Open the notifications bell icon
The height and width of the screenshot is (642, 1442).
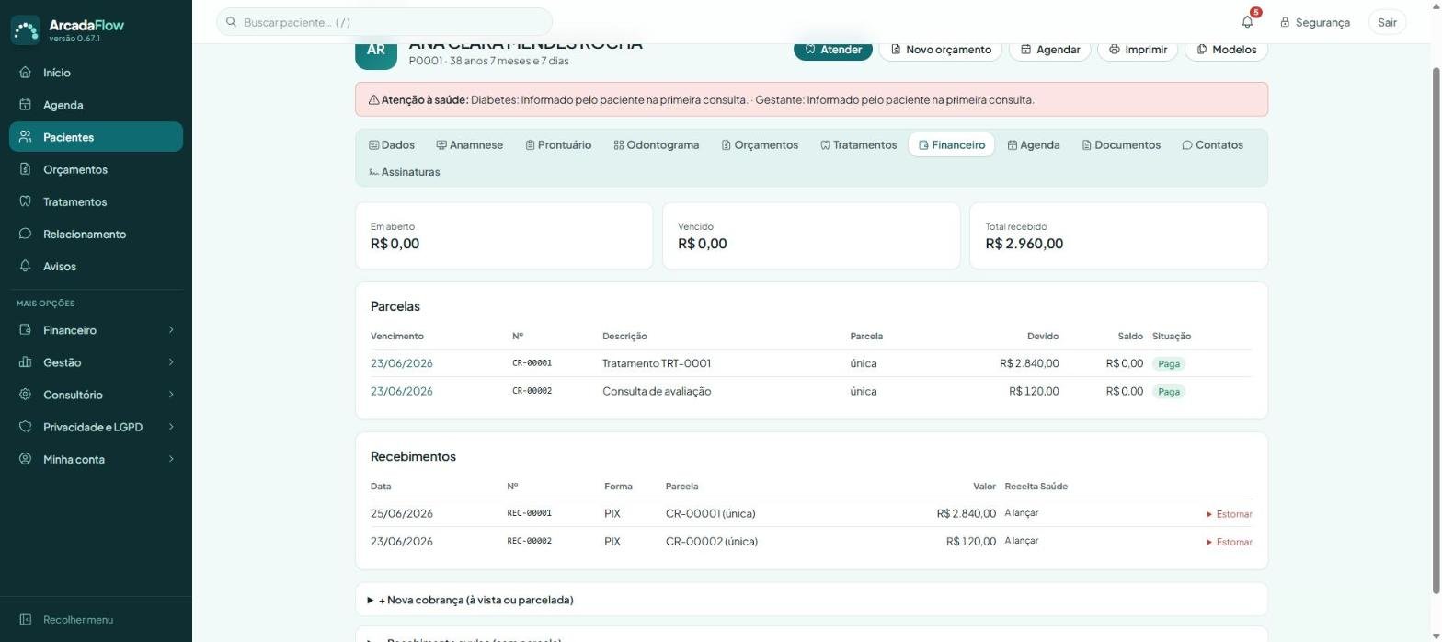1247,22
